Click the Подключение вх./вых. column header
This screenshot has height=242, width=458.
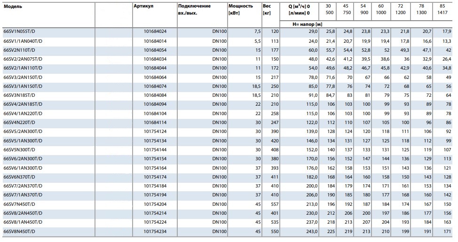pyautogui.click(x=194, y=9)
